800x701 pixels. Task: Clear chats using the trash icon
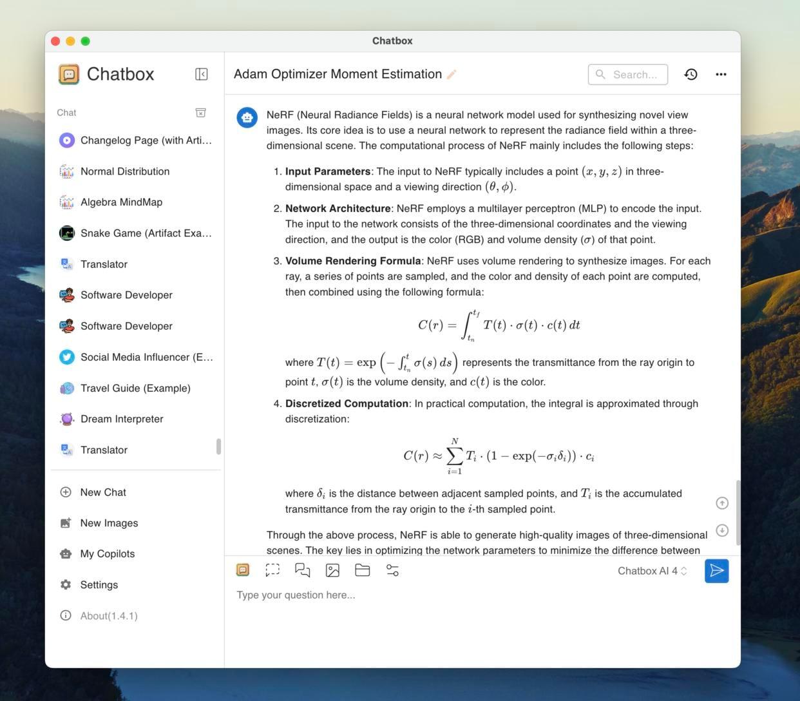point(201,112)
